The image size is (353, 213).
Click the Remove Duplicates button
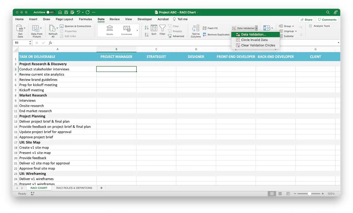(x=216, y=35)
